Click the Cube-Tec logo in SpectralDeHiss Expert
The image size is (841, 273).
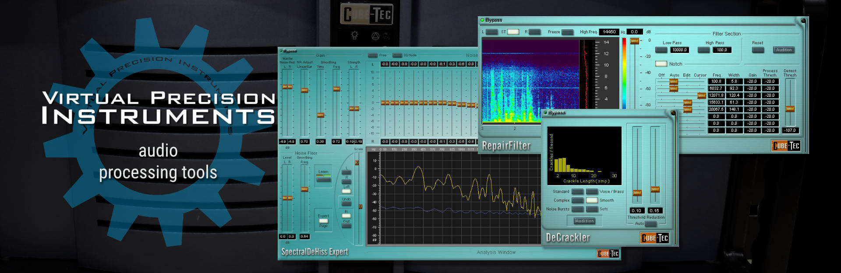click(608, 254)
